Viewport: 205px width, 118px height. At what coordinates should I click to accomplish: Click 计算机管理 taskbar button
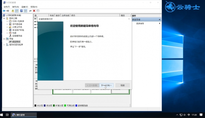click(x=24, y=115)
